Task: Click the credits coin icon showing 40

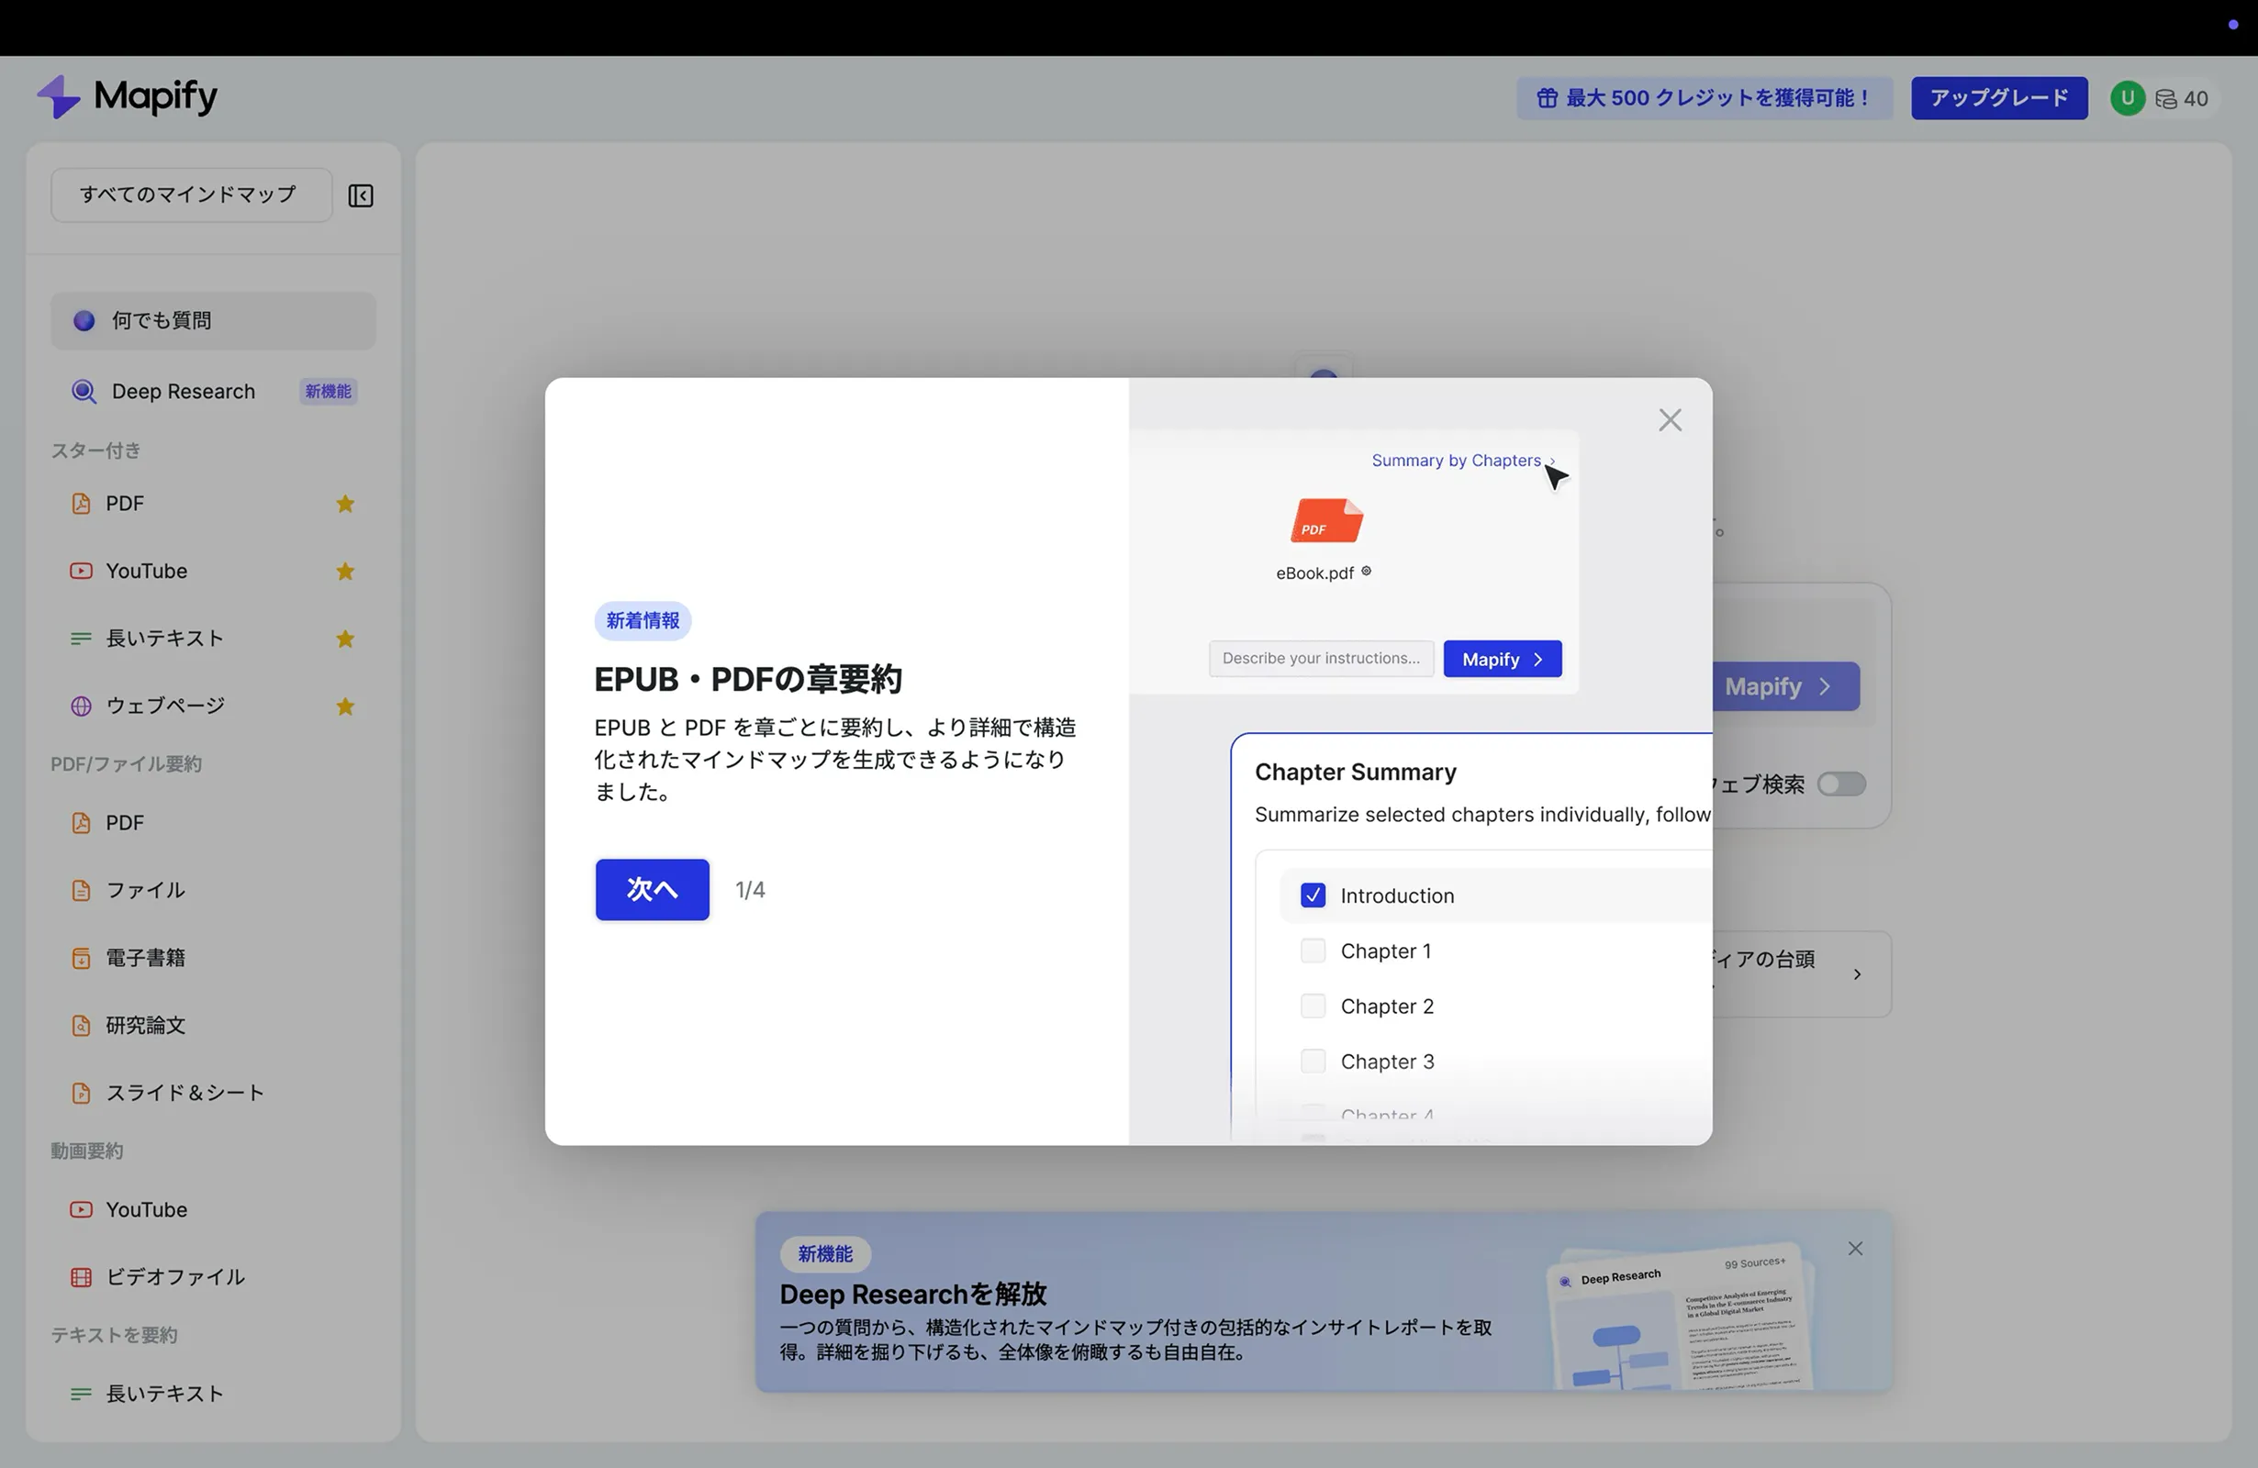Action: point(2165,98)
